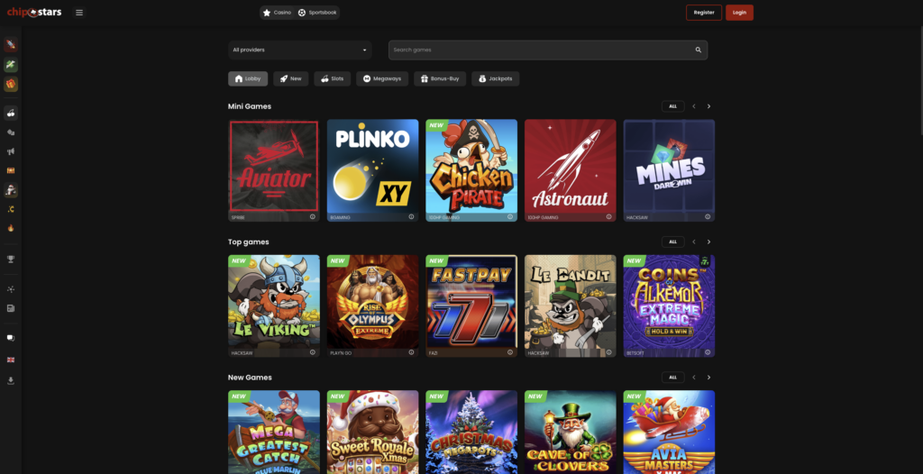Open Cave of Clovers game thumbnail
The height and width of the screenshot is (474, 923).
pyautogui.click(x=571, y=433)
